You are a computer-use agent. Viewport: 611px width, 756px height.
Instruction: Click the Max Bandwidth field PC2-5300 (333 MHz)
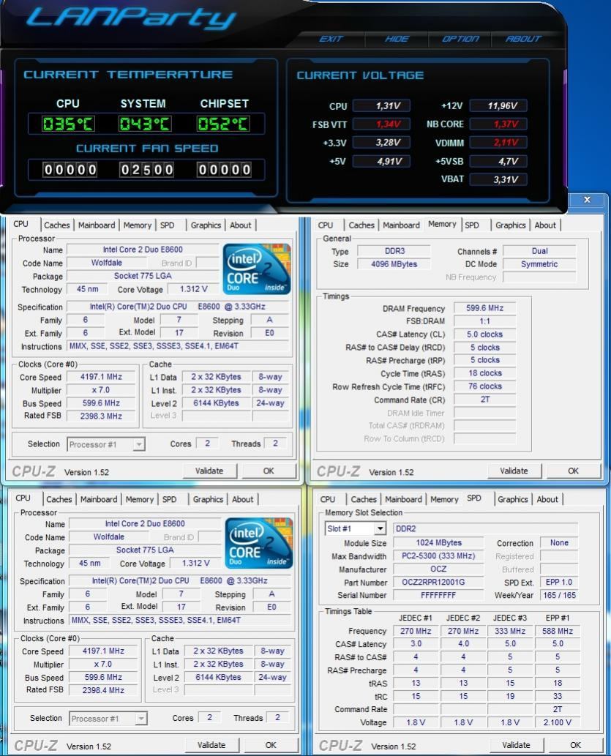438,556
